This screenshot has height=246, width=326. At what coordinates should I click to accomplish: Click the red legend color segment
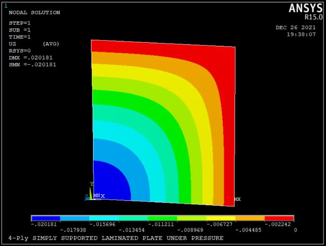(x=279, y=218)
